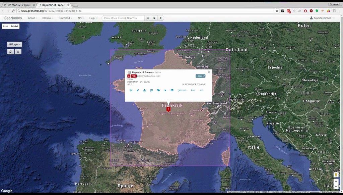Click the address bar URL

51,11
